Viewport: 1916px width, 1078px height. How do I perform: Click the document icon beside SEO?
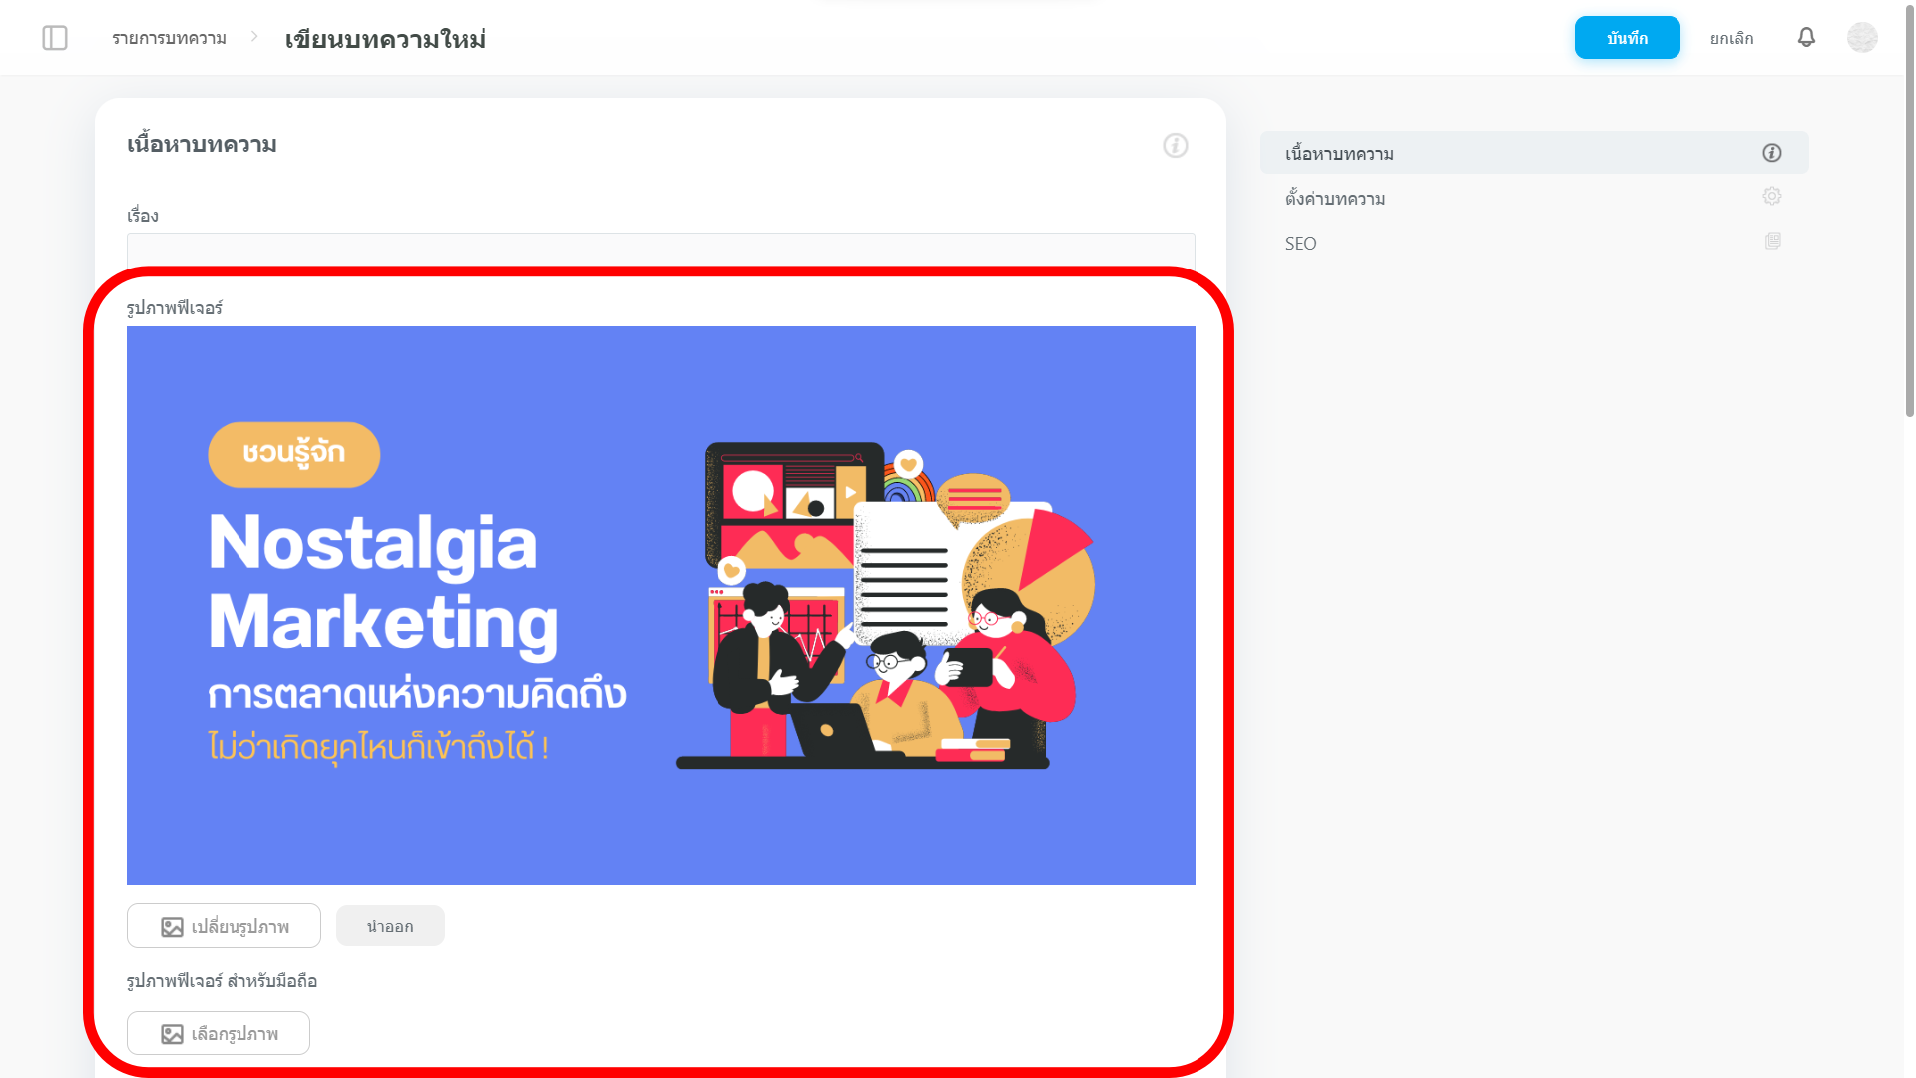tap(1772, 242)
